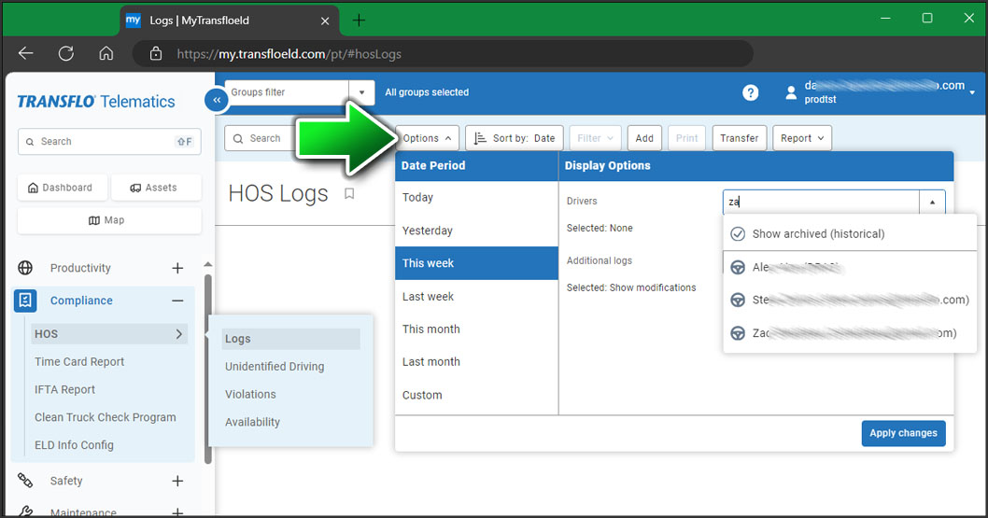Select This week date period

tap(476, 263)
